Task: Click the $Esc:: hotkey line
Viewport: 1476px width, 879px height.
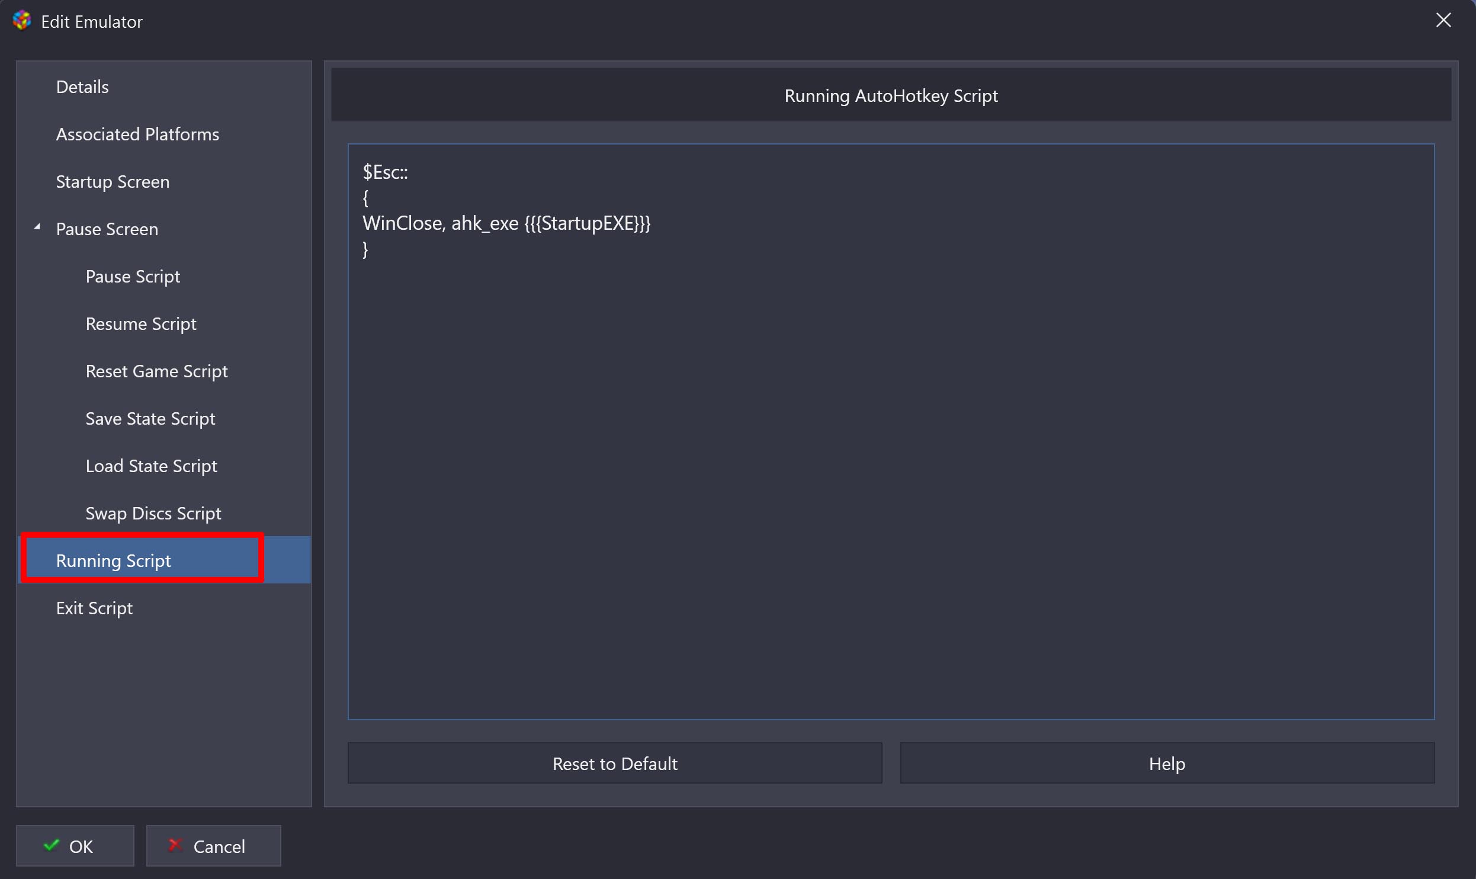Action: pos(385,172)
